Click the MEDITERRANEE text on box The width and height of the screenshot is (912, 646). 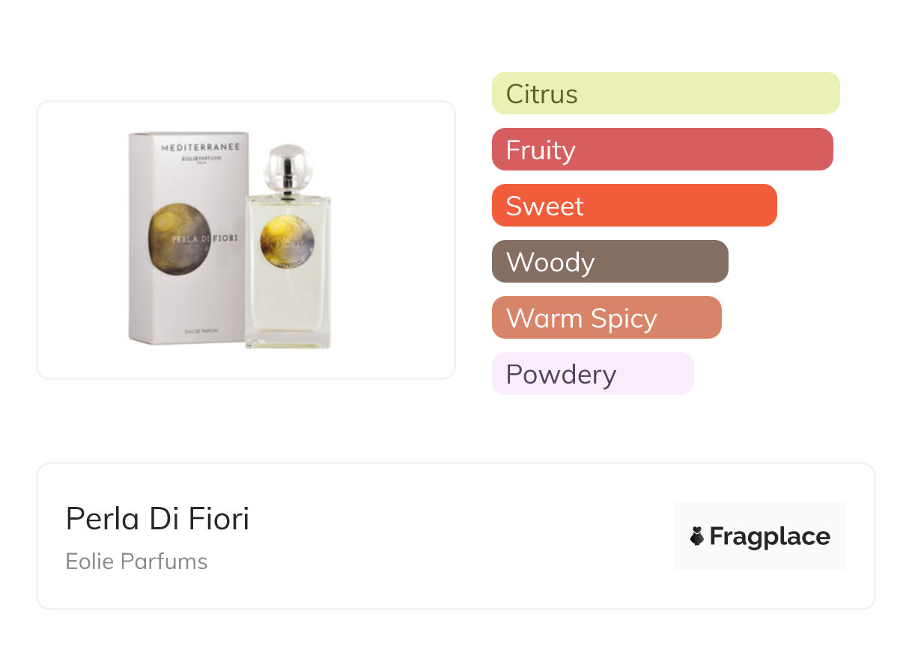click(x=201, y=147)
